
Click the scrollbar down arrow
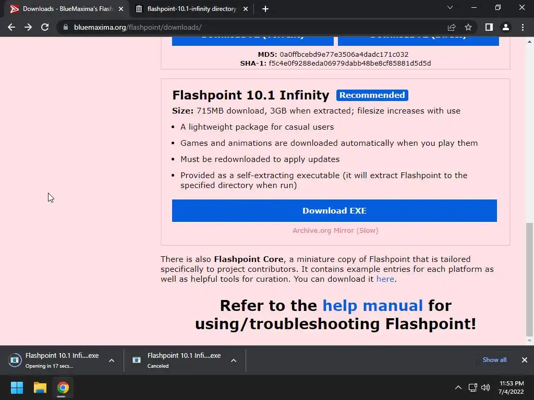coord(529,341)
